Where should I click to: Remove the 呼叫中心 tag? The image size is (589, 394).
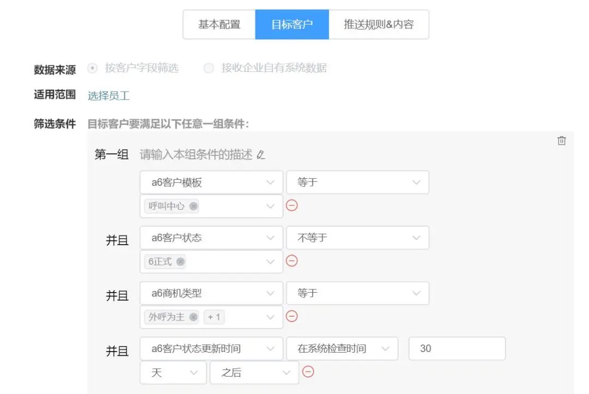pyautogui.click(x=194, y=207)
